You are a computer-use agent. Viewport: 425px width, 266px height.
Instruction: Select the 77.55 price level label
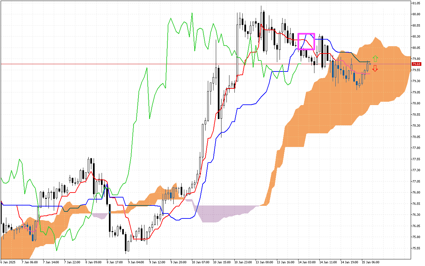416,159
